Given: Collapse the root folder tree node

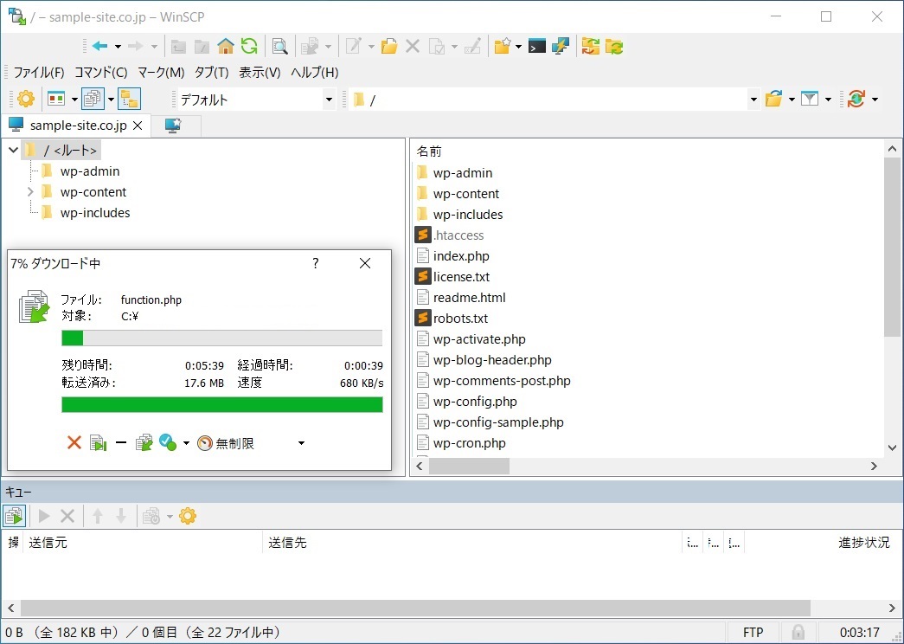Looking at the screenshot, I should coord(13,151).
